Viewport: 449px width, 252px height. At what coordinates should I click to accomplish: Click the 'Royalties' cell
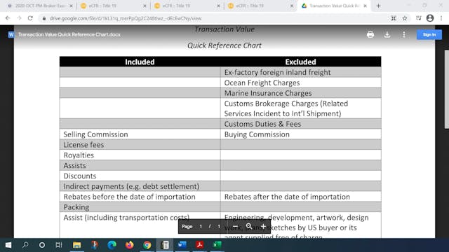(x=140, y=155)
